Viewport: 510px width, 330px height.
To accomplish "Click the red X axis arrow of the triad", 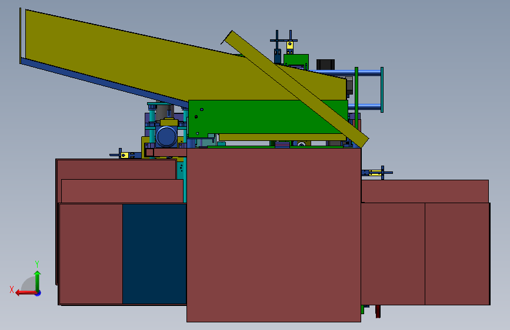I will click(x=25, y=293).
